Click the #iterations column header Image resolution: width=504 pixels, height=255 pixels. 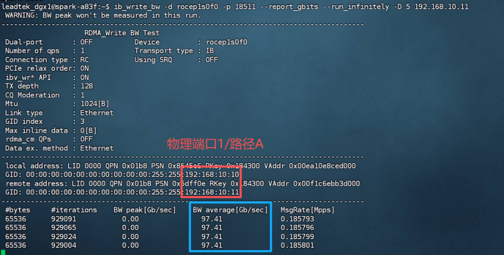click(74, 210)
